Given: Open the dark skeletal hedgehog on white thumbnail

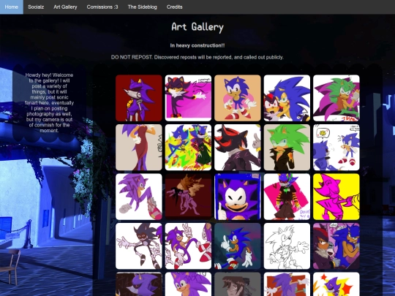Looking at the screenshot, I should pyautogui.click(x=139, y=246).
